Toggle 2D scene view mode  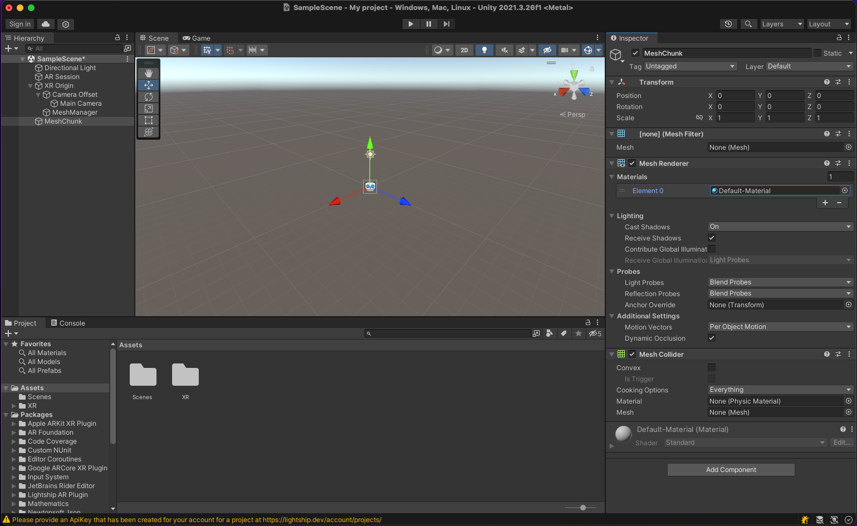pyautogui.click(x=464, y=50)
